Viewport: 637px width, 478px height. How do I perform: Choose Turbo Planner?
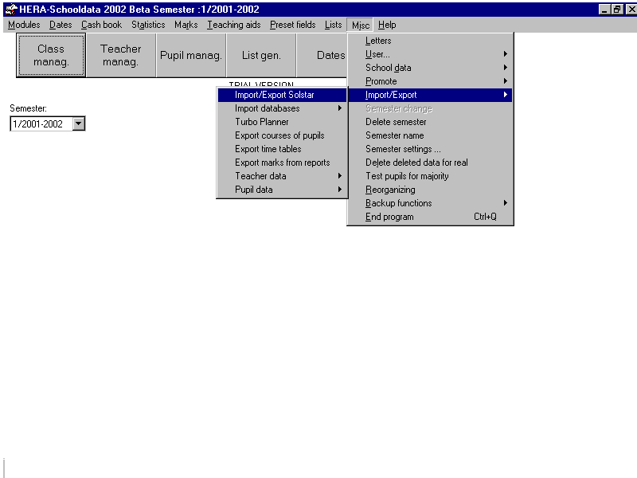tap(282, 122)
